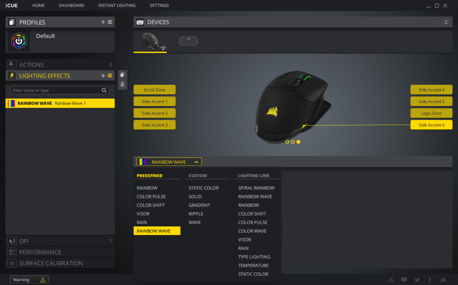The height and width of the screenshot is (285, 458).
Task: Click the DPI panel icon
Action: coord(12,241)
